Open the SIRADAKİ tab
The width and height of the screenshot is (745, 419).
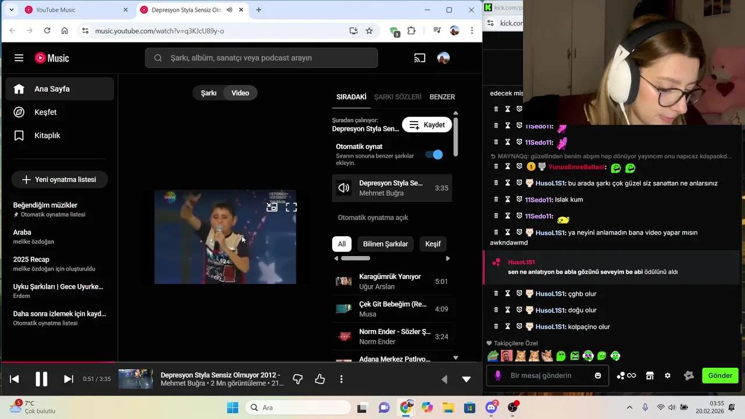pyautogui.click(x=351, y=97)
